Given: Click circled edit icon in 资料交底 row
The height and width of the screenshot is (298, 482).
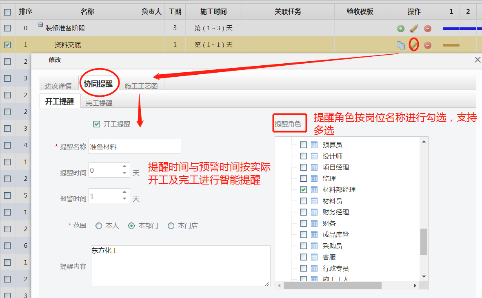Looking at the screenshot, I should point(414,44).
